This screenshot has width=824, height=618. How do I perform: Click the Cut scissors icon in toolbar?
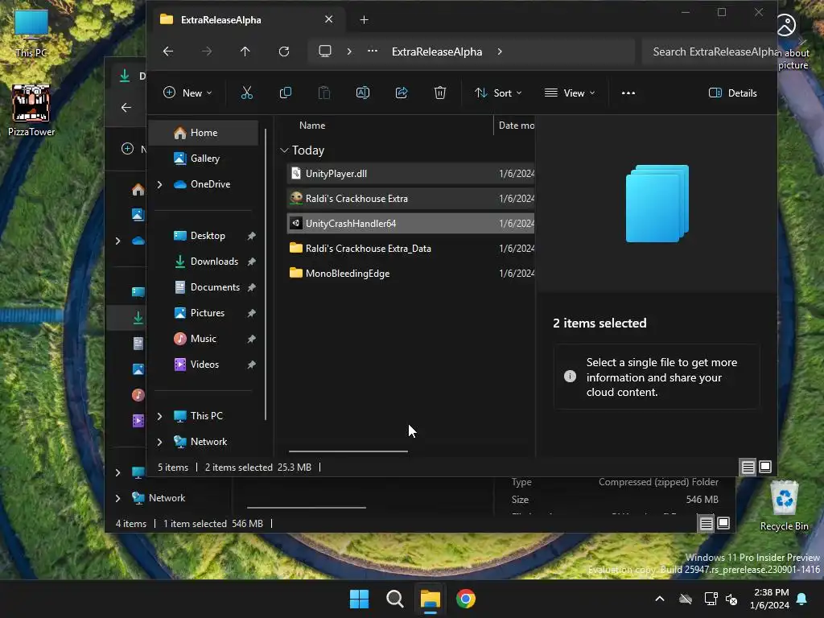(246, 93)
